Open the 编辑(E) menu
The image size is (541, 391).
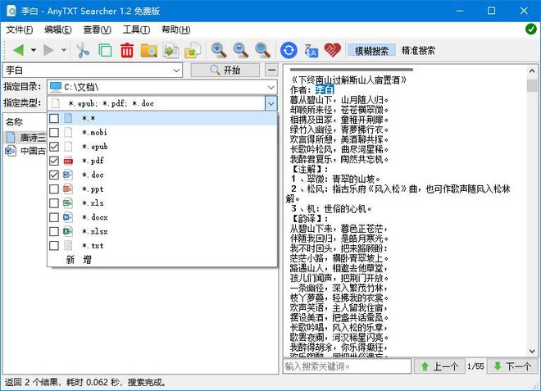tap(58, 30)
